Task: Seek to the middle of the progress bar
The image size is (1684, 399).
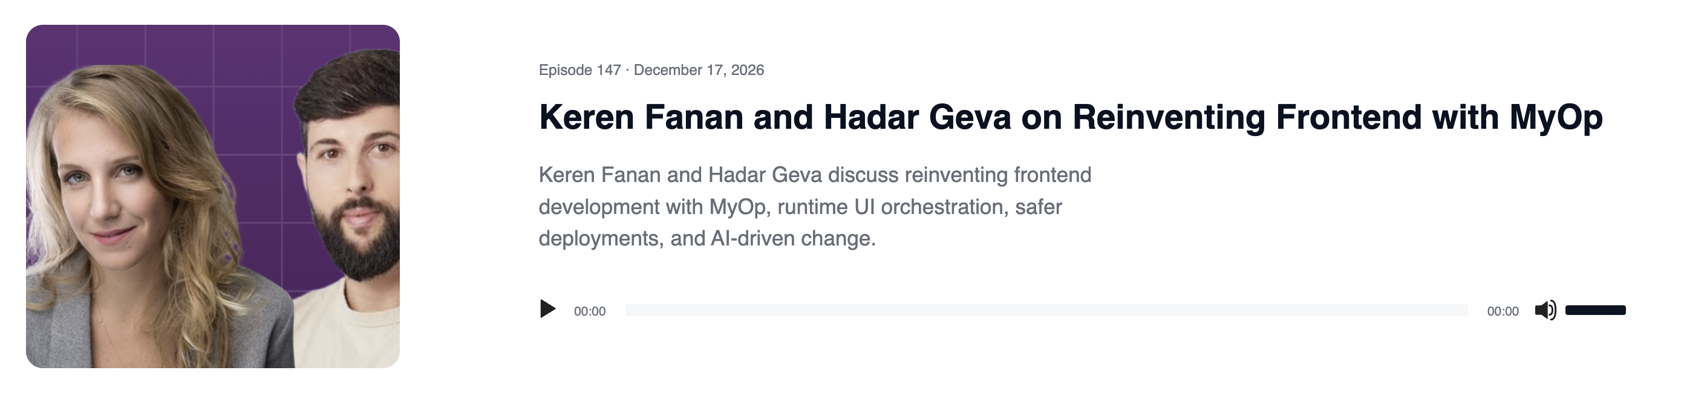Action: pos(1046,310)
